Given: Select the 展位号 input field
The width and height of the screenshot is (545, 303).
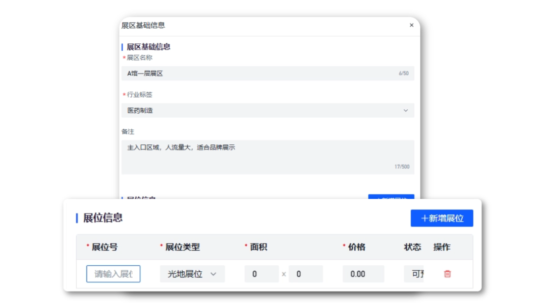Looking at the screenshot, I should [113, 274].
